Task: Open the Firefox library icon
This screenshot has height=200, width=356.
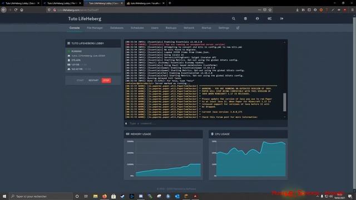Action: coord(303,10)
